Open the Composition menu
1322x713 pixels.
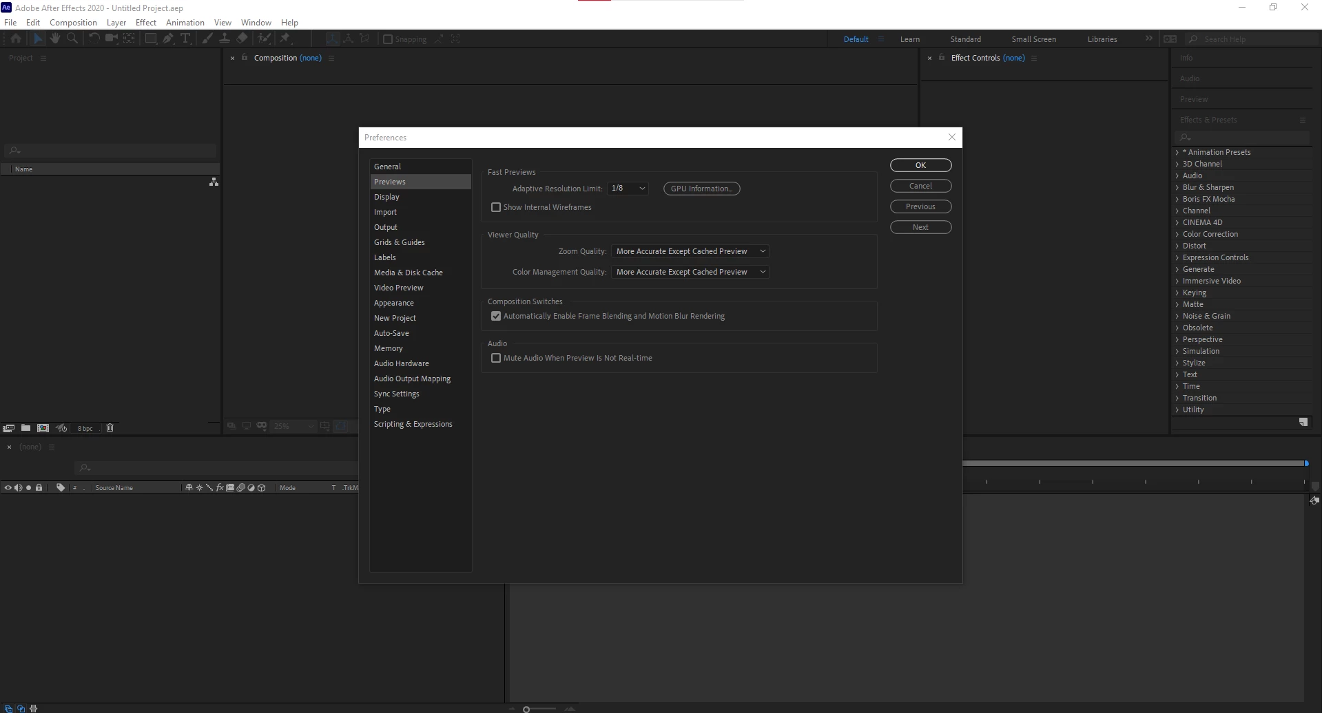[x=73, y=23]
